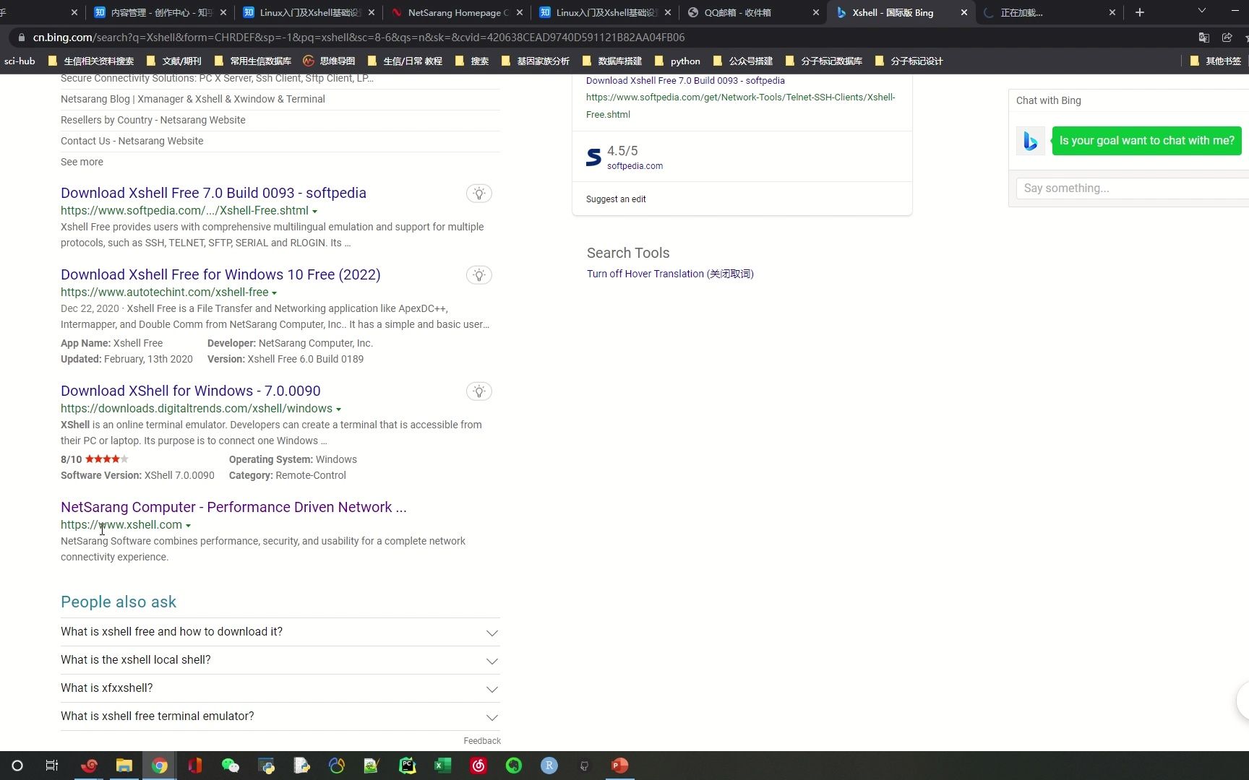Open dropdown arrow next to digitaltrends URL
1249x780 pixels.
tap(338, 409)
